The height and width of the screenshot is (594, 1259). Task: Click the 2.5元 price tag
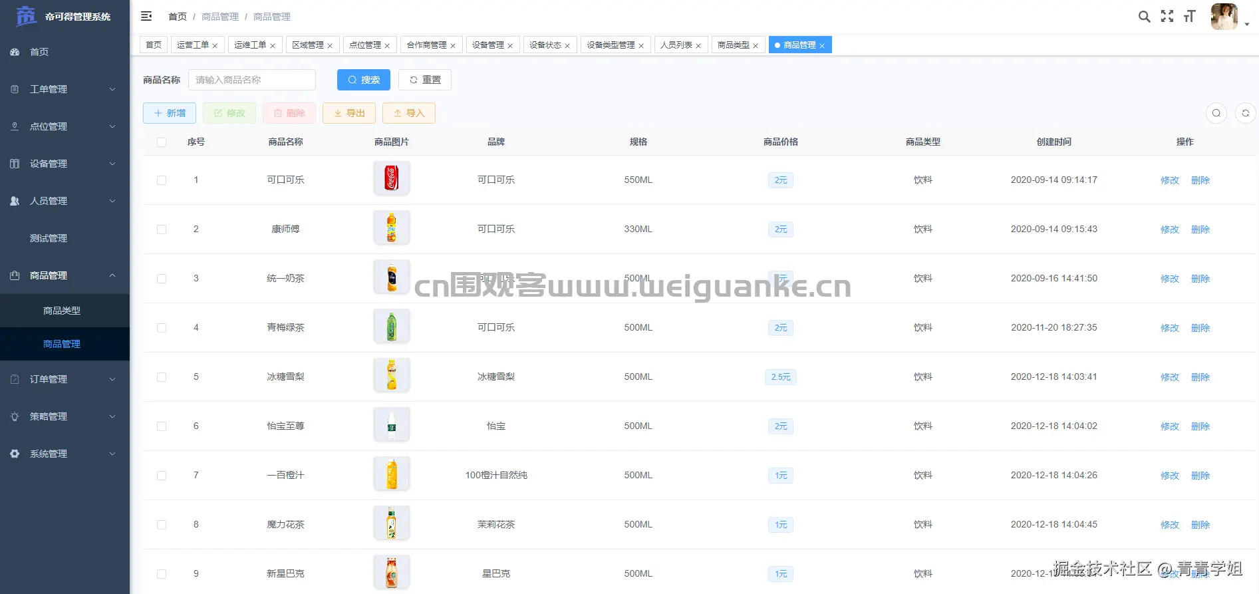781,377
